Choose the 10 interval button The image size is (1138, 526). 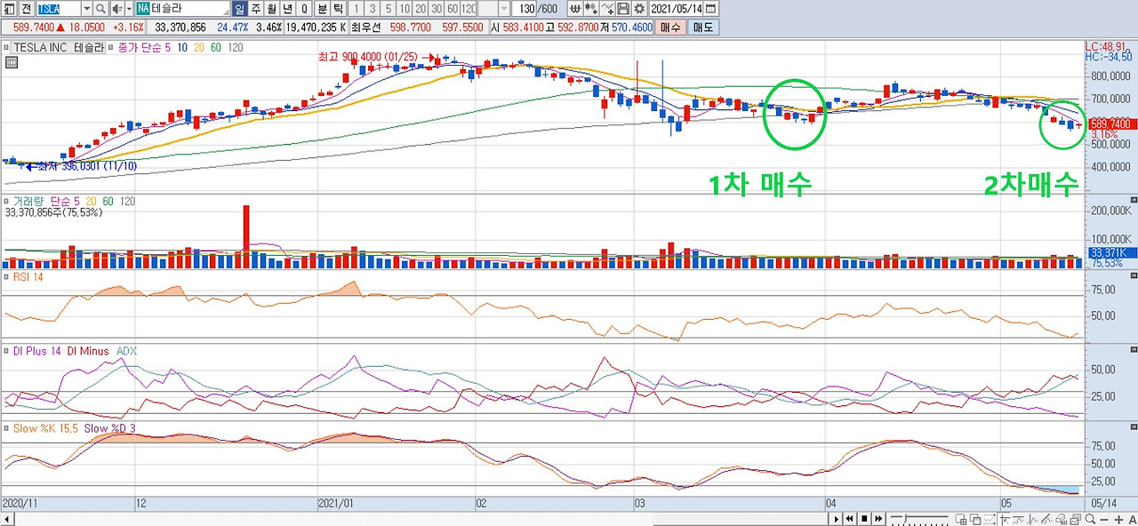click(405, 9)
